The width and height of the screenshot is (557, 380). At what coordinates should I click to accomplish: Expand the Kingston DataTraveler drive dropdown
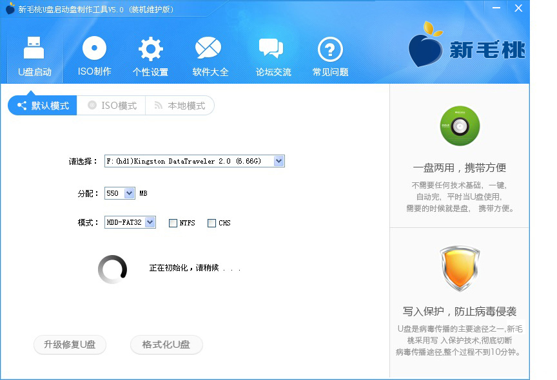[x=279, y=161]
